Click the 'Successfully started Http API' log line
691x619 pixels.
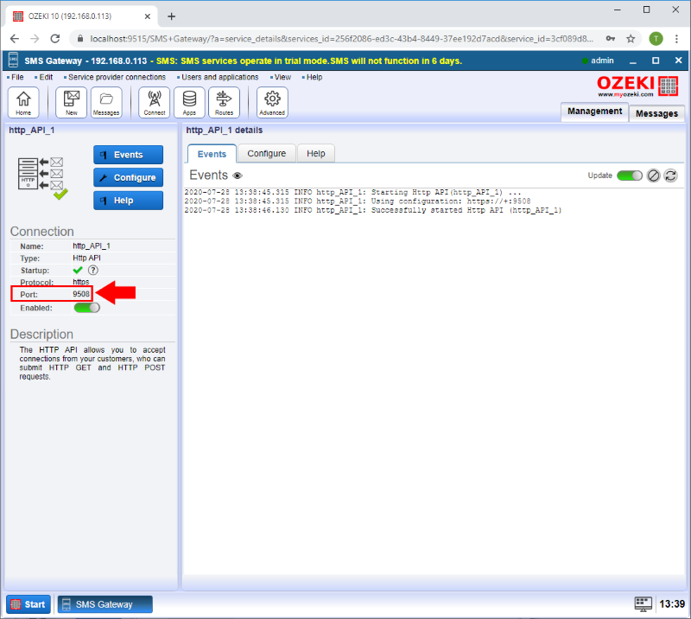pyautogui.click(x=373, y=210)
